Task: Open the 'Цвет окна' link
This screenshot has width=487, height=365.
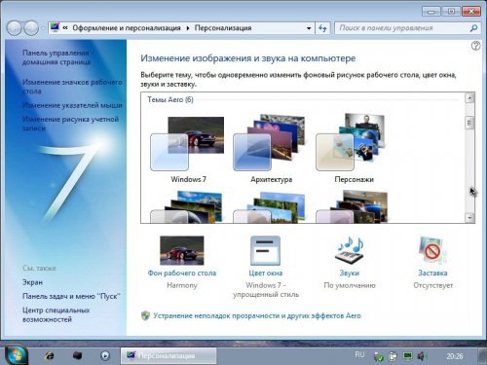Action: tap(266, 274)
